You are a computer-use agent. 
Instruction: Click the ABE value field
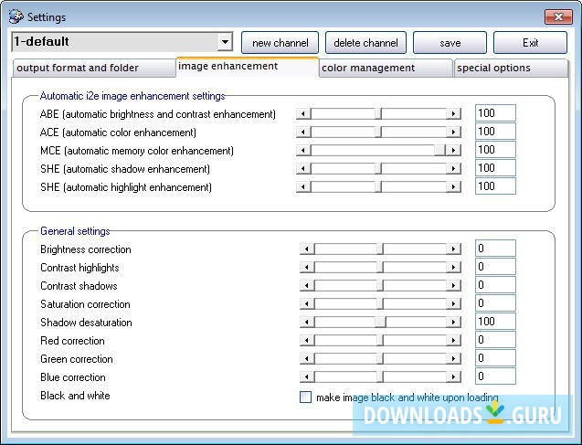(495, 112)
